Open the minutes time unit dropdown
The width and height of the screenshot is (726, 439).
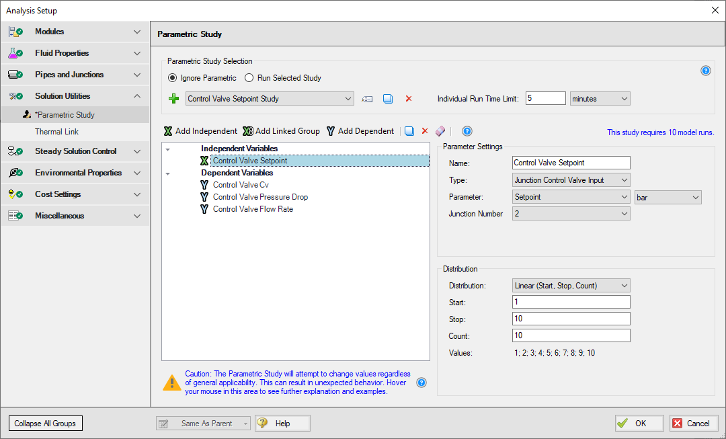[600, 99]
